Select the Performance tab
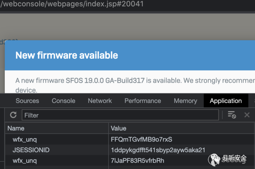Viewport: 255px width, 169px height. (143, 101)
